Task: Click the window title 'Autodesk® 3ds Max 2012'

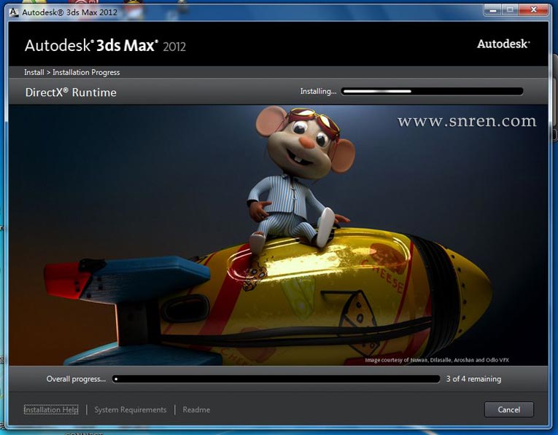Action: [69, 12]
